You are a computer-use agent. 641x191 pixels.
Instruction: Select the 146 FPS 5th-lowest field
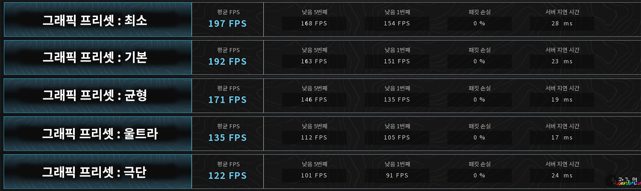(314, 100)
